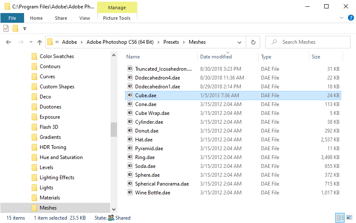
Task: Select the Exposure folder in navigation pane
Action: (50, 117)
